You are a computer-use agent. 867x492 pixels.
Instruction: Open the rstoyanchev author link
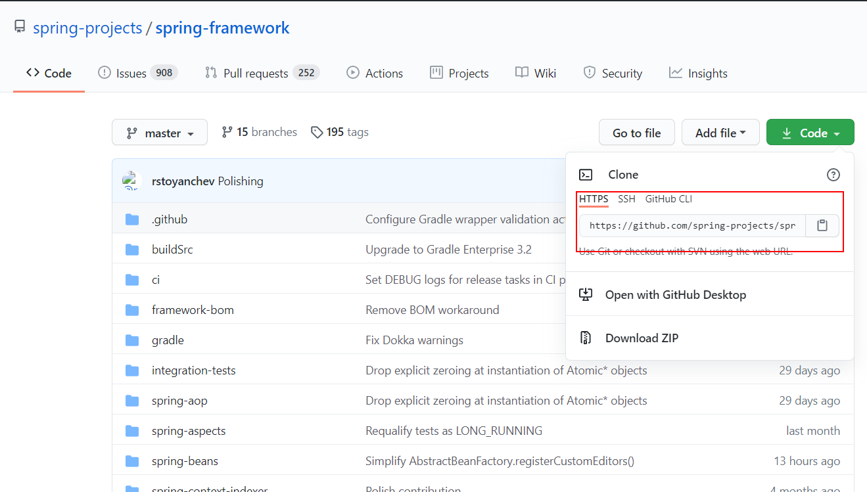[x=183, y=181]
